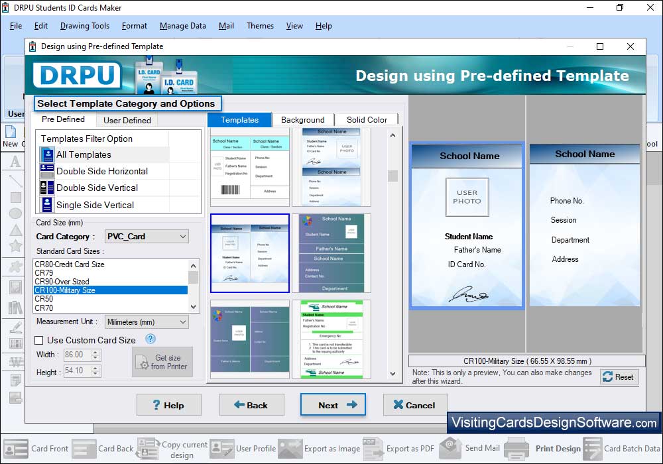This screenshot has height=464, width=663.
Task: Select the Text tool in left toolbar
Action: point(15,161)
